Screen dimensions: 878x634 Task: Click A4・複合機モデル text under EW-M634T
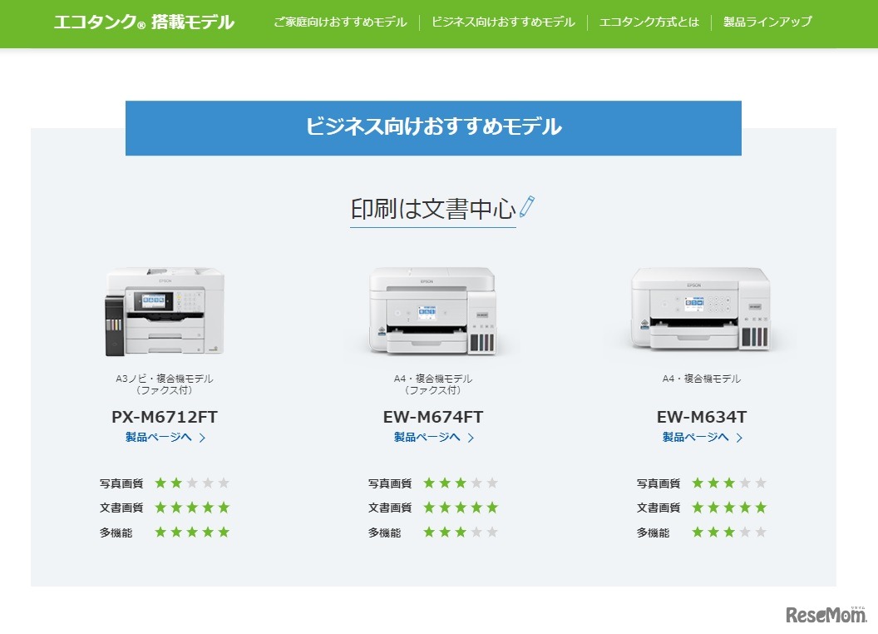click(701, 379)
